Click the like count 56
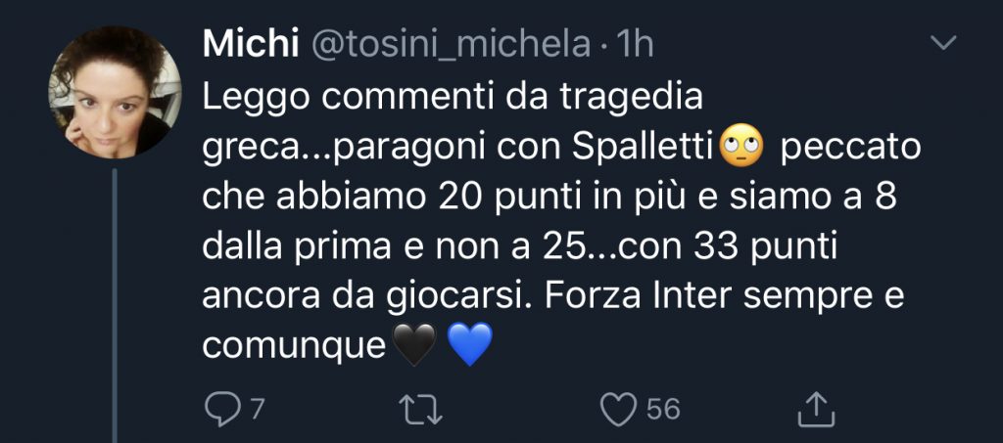This screenshot has height=443, width=1003. [663, 409]
